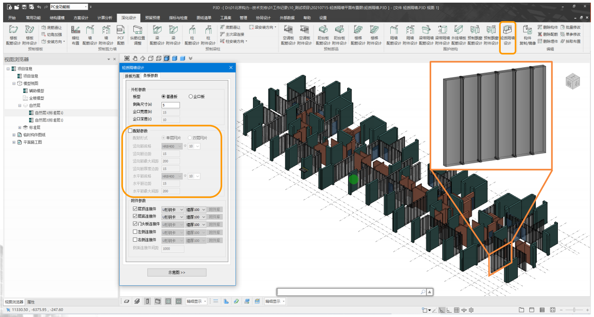Image resolution: width=594 pixels, height=317 pixels.
Task: Select the 企口板 radio option
Action: coord(191,96)
